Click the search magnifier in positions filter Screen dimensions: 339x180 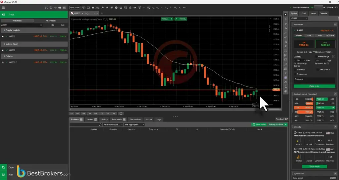click(x=100, y=125)
